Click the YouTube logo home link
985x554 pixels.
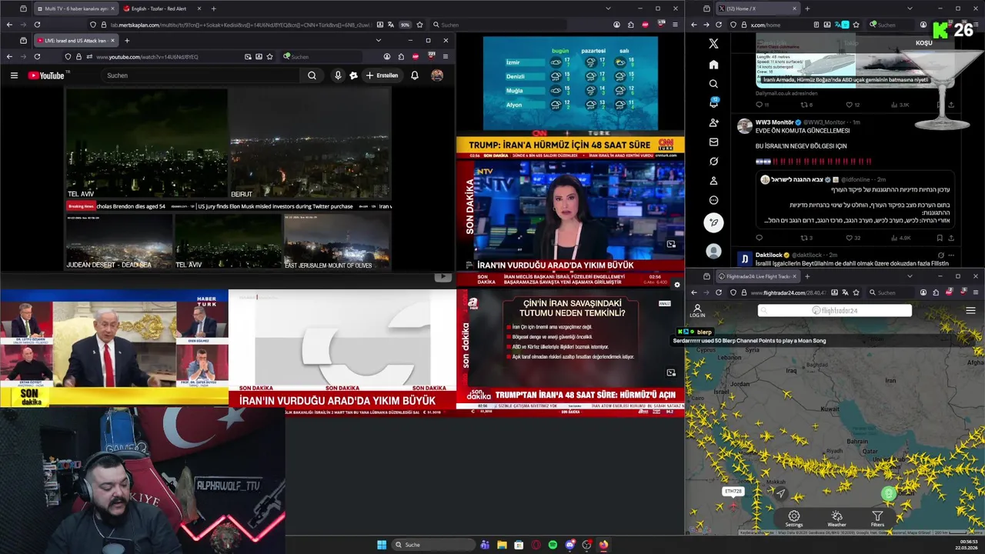(48, 75)
